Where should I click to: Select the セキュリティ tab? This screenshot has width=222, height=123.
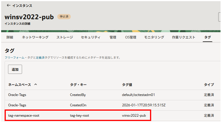(x=91, y=37)
